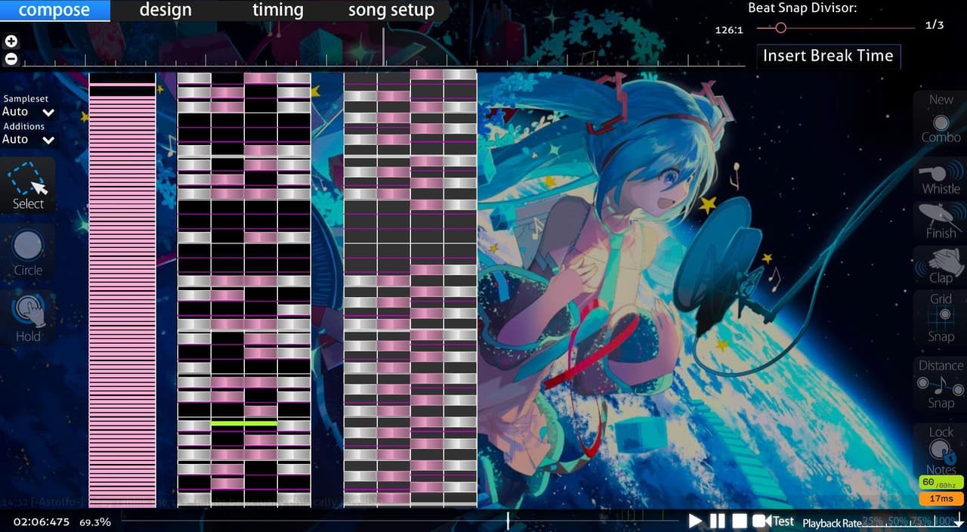Click the 17ms latency indicator
The height and width of the screenshot is (532, 967).
[x=941, y=499]
